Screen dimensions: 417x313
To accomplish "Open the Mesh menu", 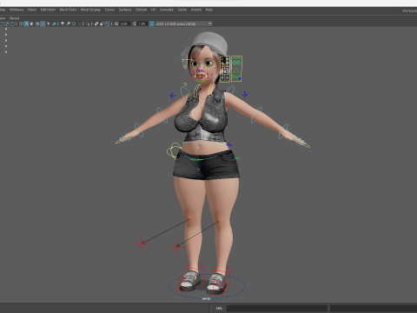I will point(32,10).
